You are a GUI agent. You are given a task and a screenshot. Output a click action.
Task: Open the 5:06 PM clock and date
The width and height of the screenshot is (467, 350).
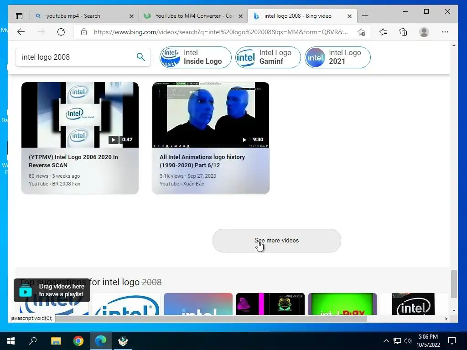point(428,341)
